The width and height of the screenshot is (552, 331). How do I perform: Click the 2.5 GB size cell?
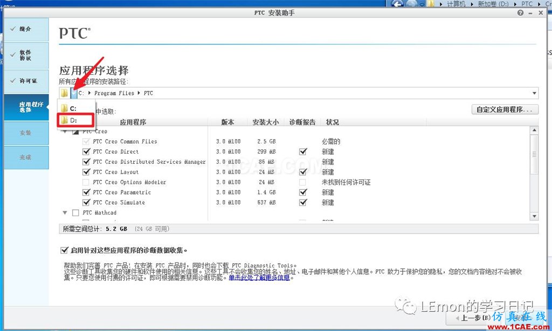coord(266,142)
